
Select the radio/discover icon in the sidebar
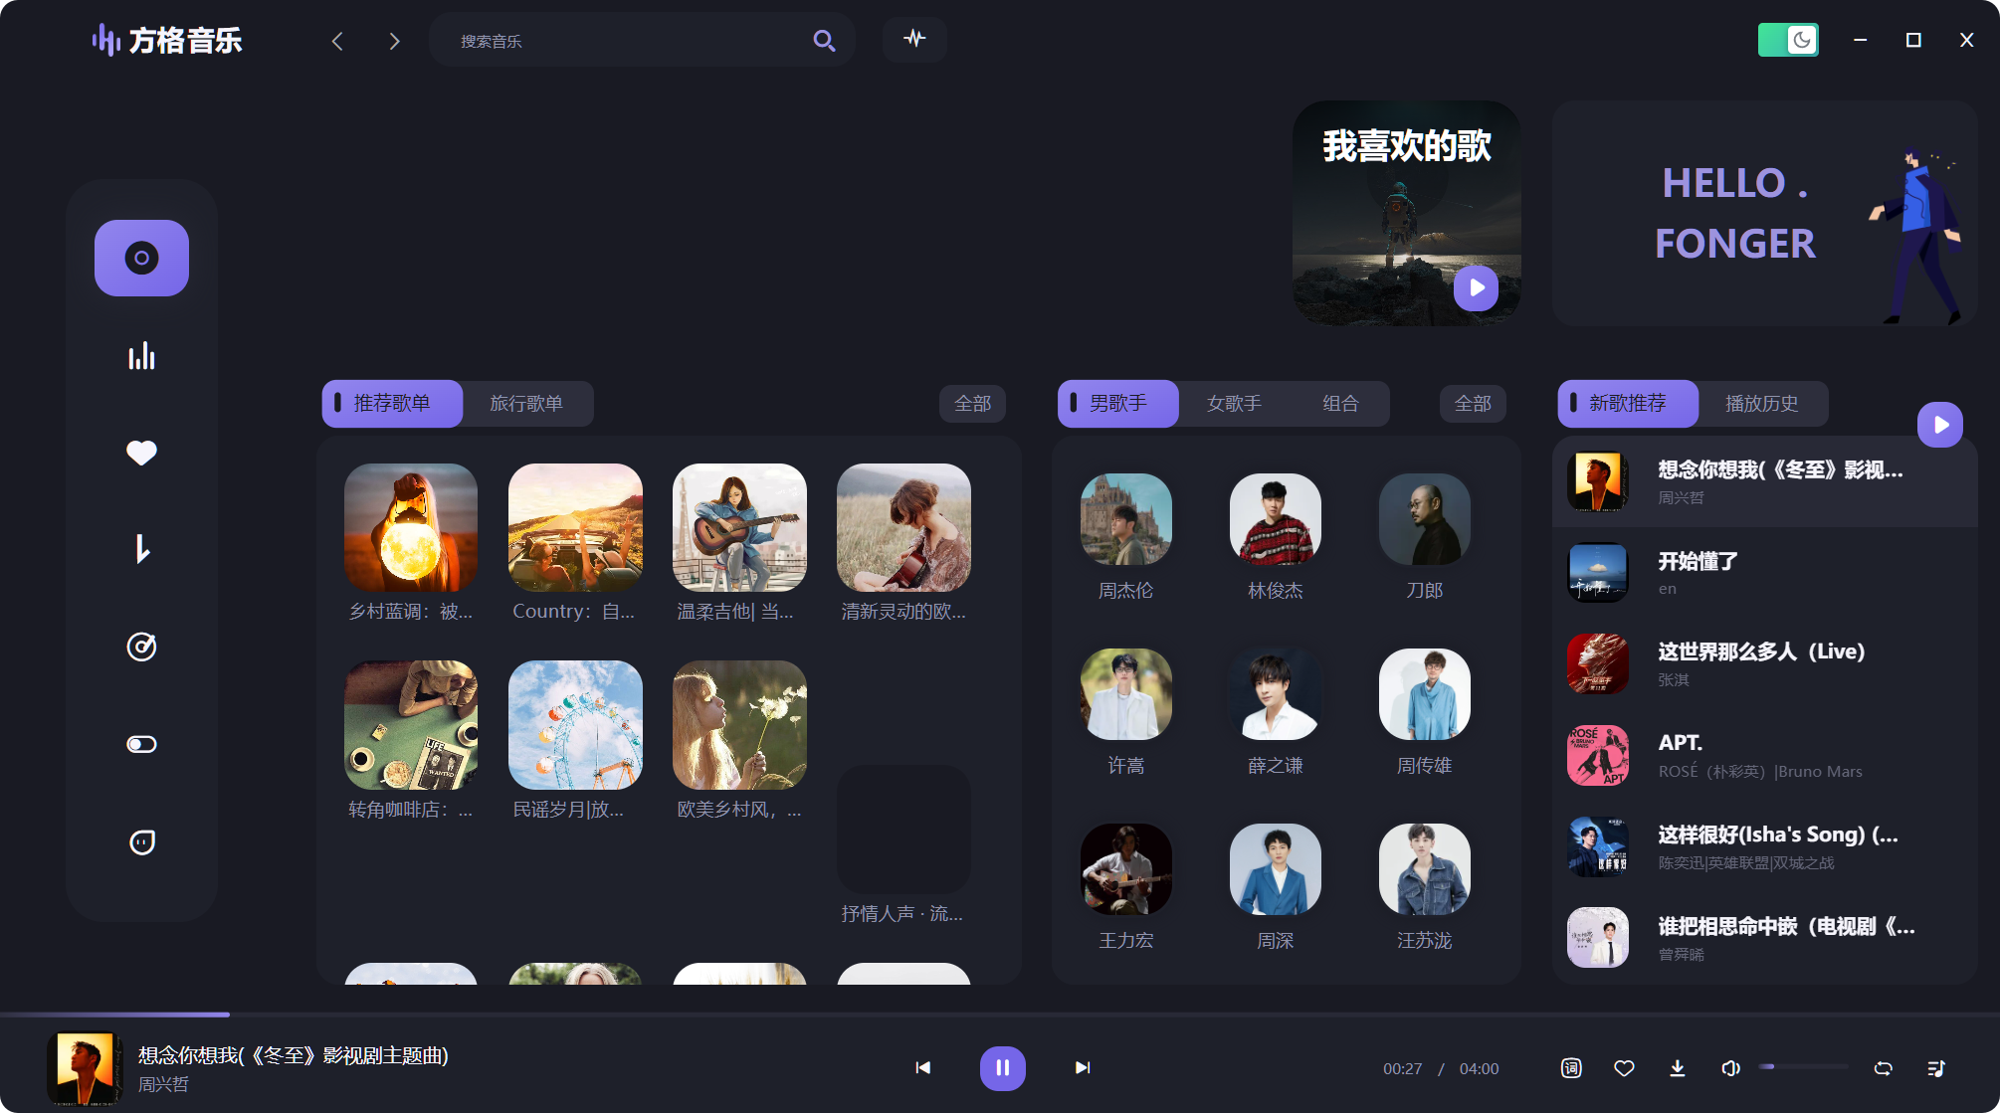(141, 647)
